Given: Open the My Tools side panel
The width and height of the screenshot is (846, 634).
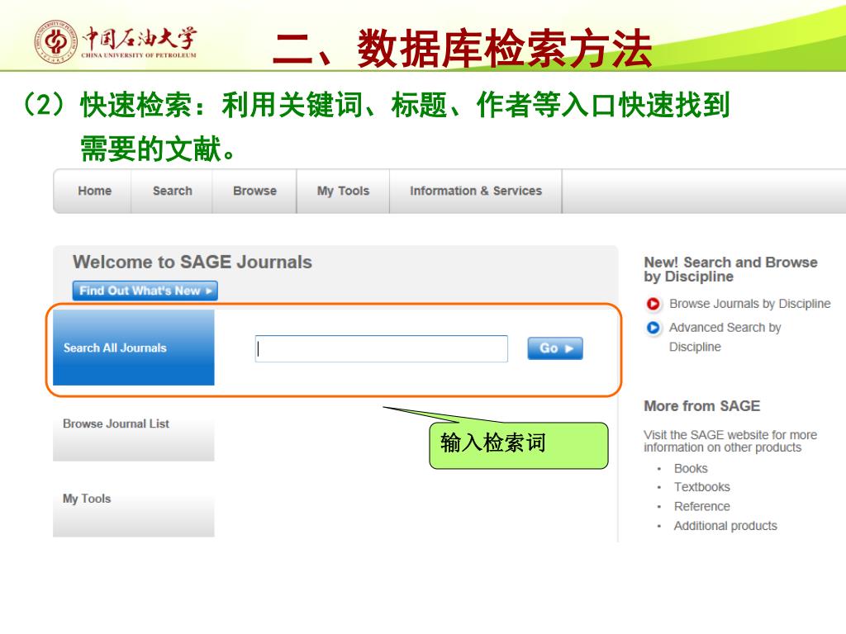Looking at the screenshot, I should tap(133, 510).
